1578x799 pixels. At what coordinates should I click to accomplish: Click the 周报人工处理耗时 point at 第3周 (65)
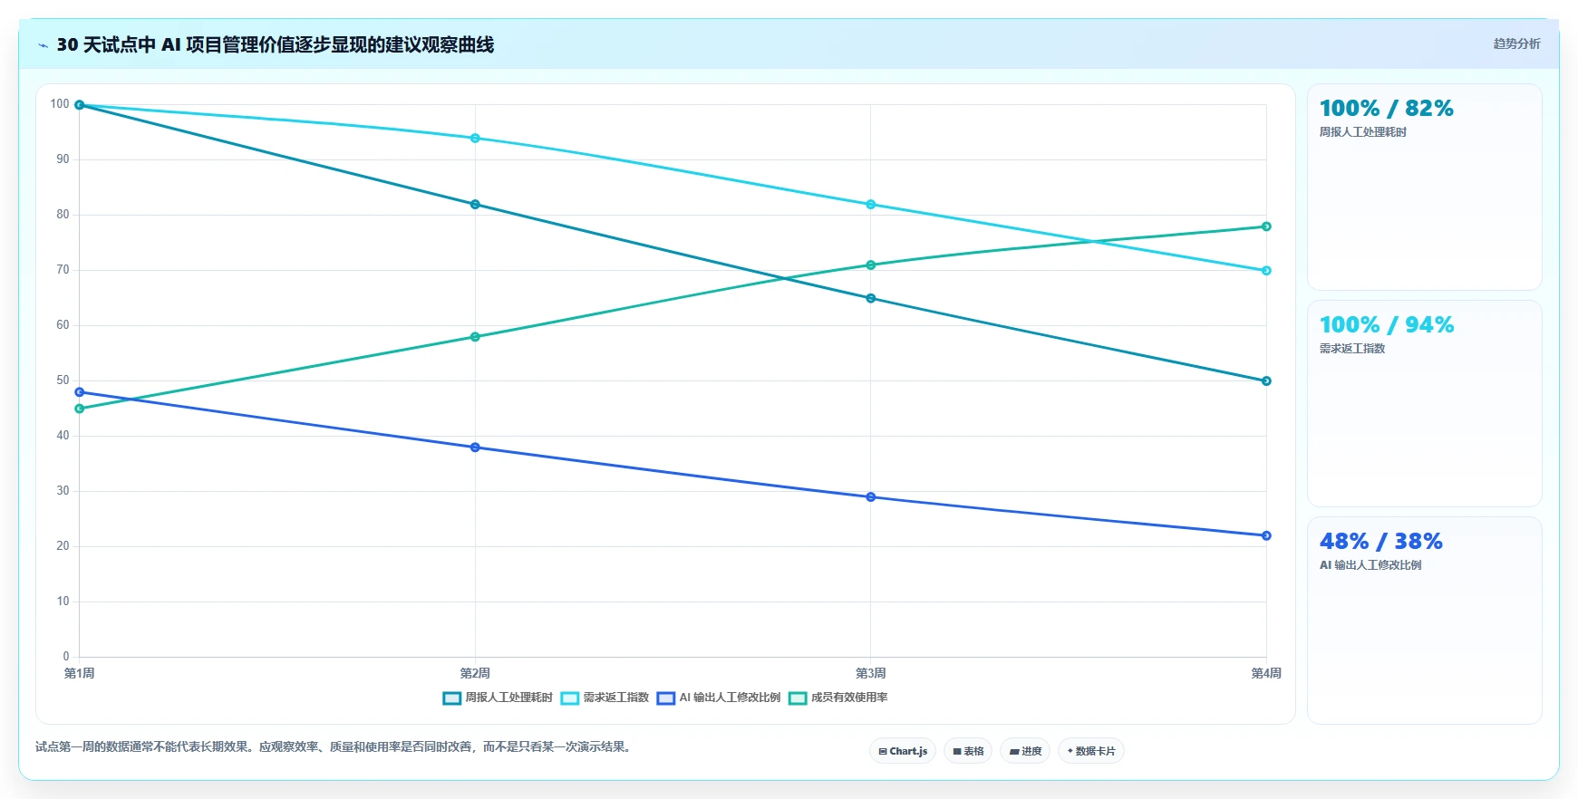[x=871, y=298]
